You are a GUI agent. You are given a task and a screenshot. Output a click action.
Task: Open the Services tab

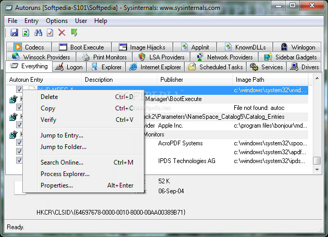[x=266, y=67]
